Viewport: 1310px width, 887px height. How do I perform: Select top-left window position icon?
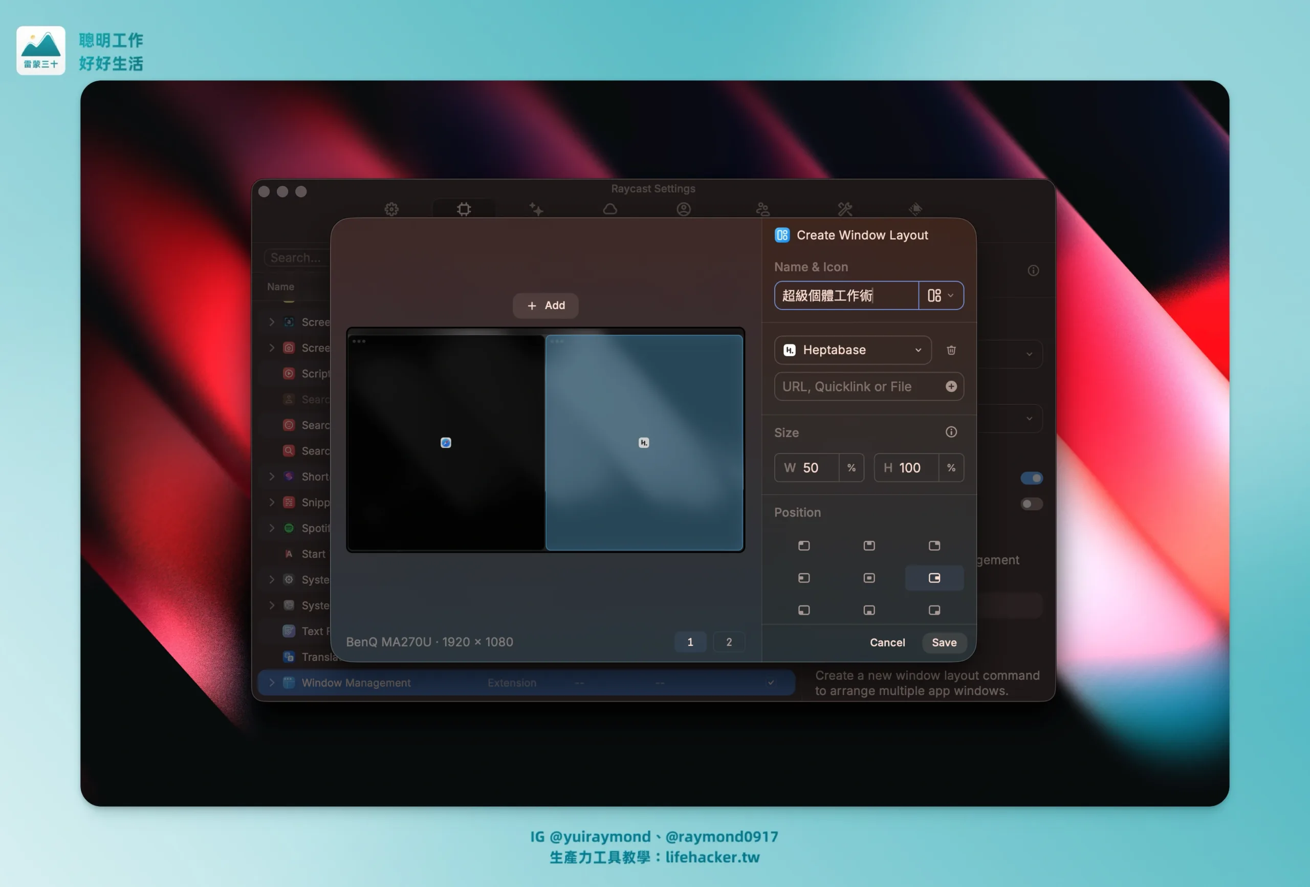point(804,545)
